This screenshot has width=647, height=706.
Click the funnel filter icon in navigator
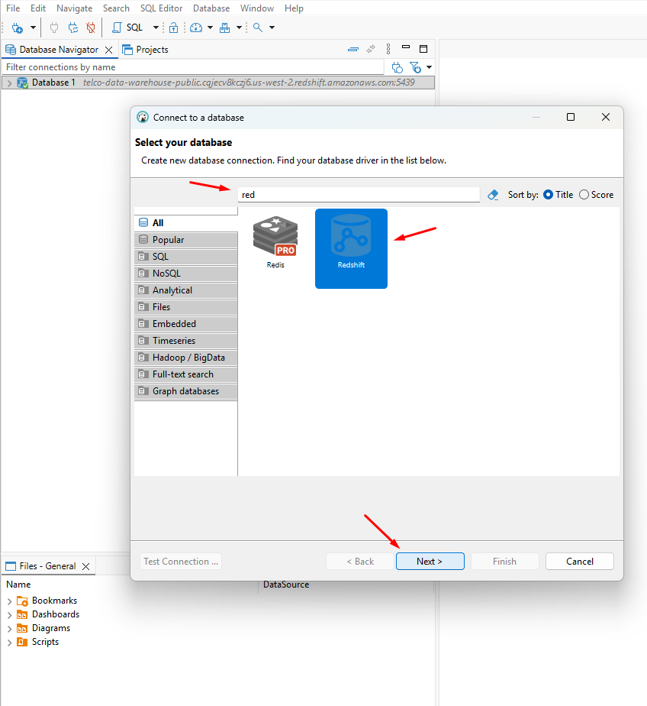(x=416, y=67)
